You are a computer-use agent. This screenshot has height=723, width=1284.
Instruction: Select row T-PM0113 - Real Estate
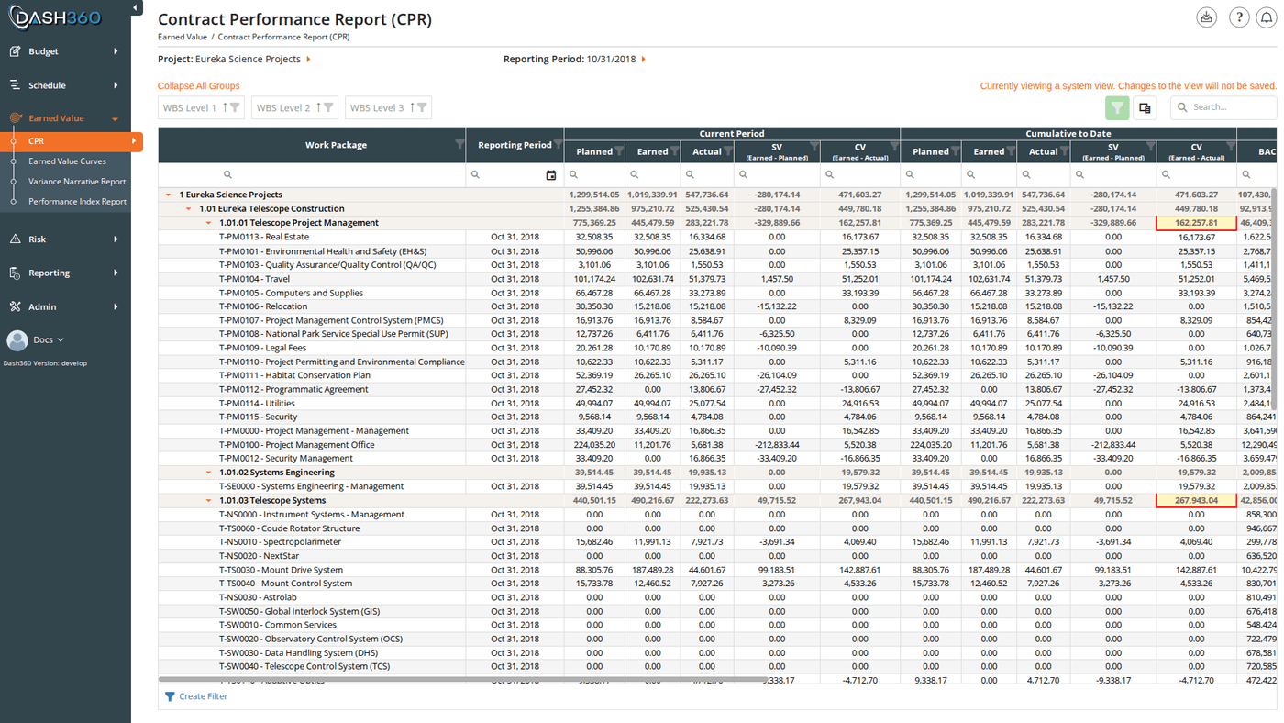[715, 237]
